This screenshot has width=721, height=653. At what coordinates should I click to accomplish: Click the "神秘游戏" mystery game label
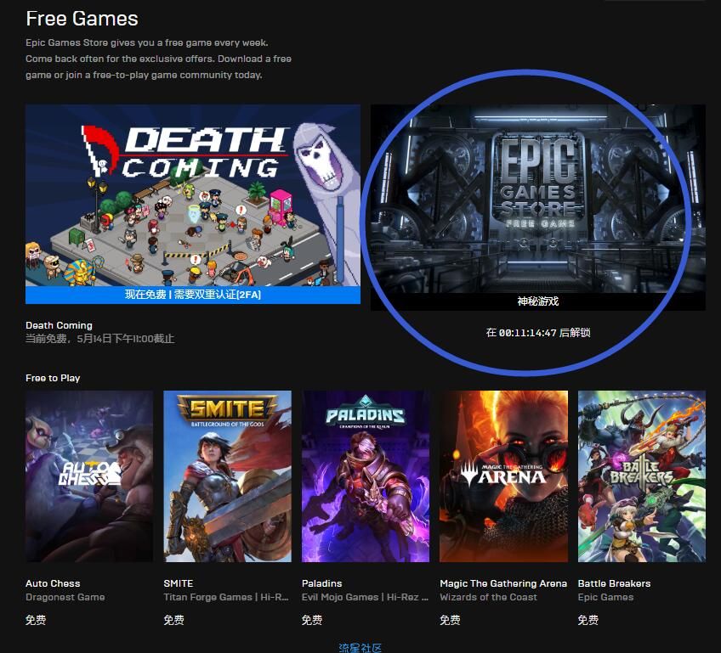coord(538,301)
